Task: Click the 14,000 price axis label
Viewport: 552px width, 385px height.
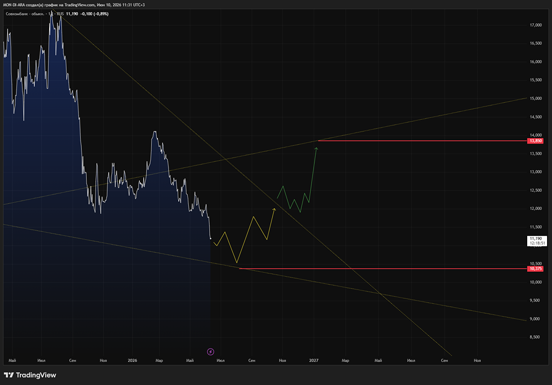Action: [x=536, y=135]
